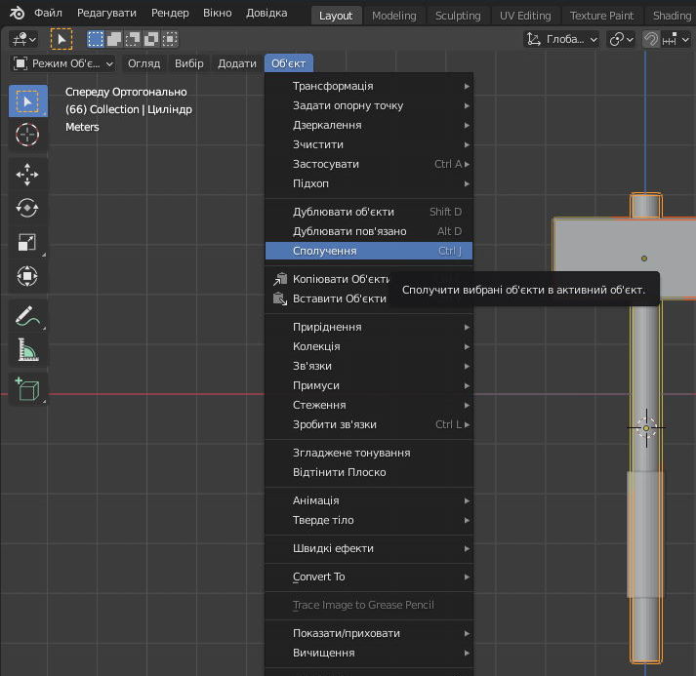Viewport: 696px width, 676px height.
Task: Choose Дублювати пов'язано menu entry
Action: pyautogui.click(x=369, y=231)
